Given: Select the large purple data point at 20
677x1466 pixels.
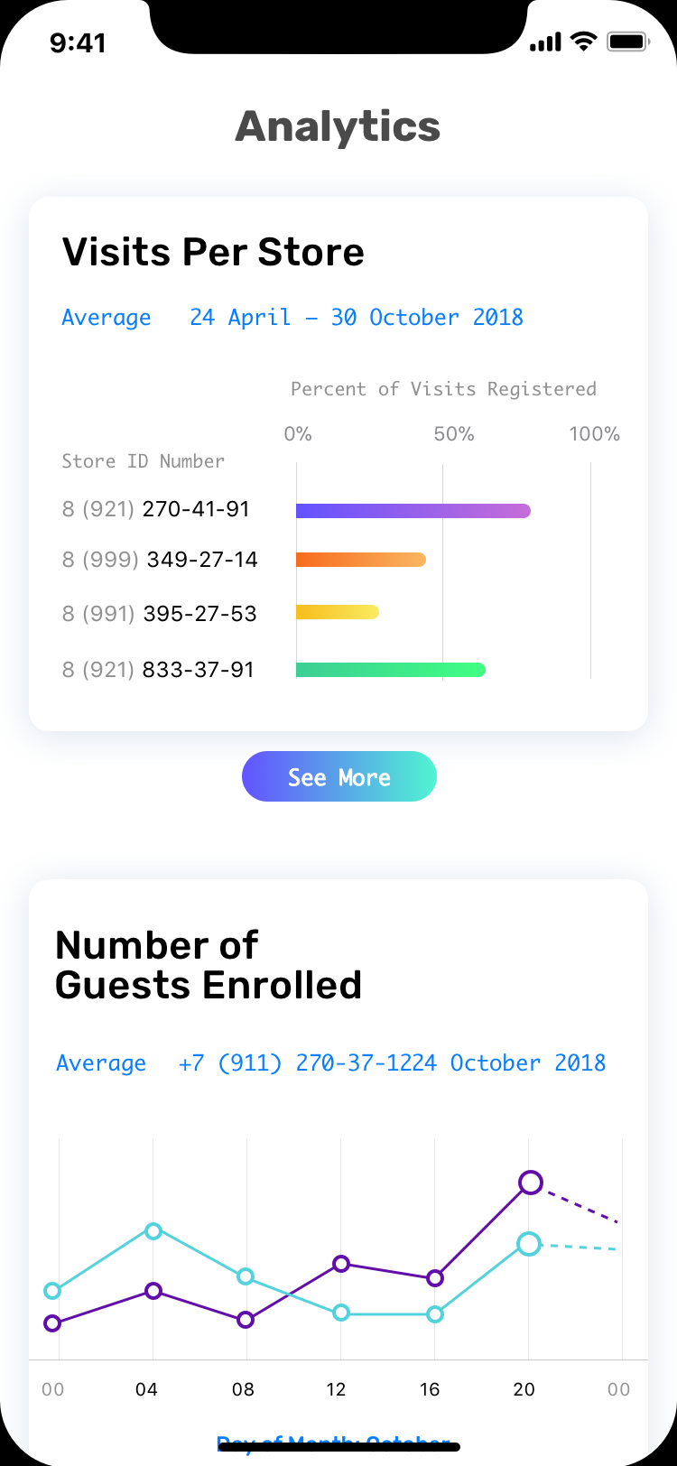Looking at the screenshot, I should [531, 1183].
